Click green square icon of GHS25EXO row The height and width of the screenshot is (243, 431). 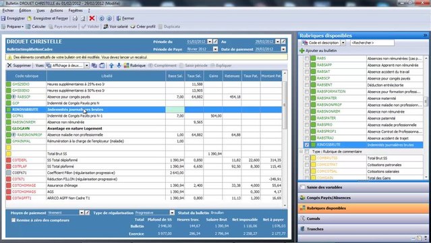[9, 84]
